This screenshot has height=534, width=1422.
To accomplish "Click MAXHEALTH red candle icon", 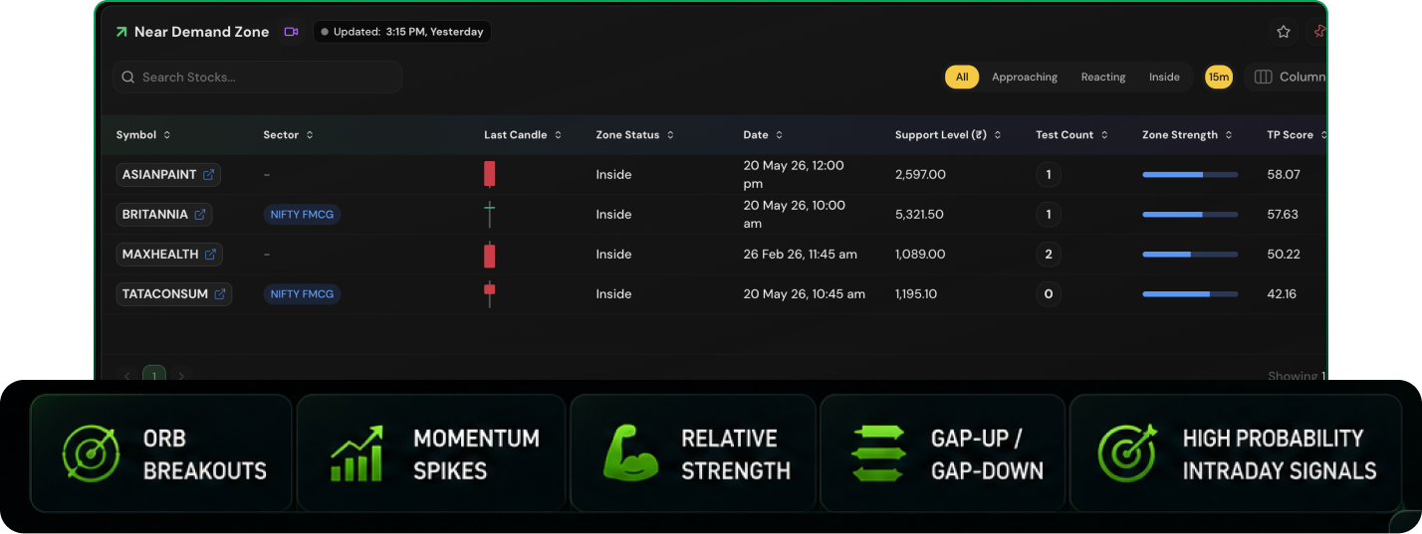I will click(x=489, y=255).
